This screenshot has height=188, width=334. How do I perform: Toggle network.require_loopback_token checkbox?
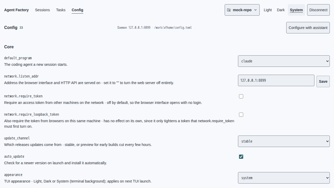point(241,115)
